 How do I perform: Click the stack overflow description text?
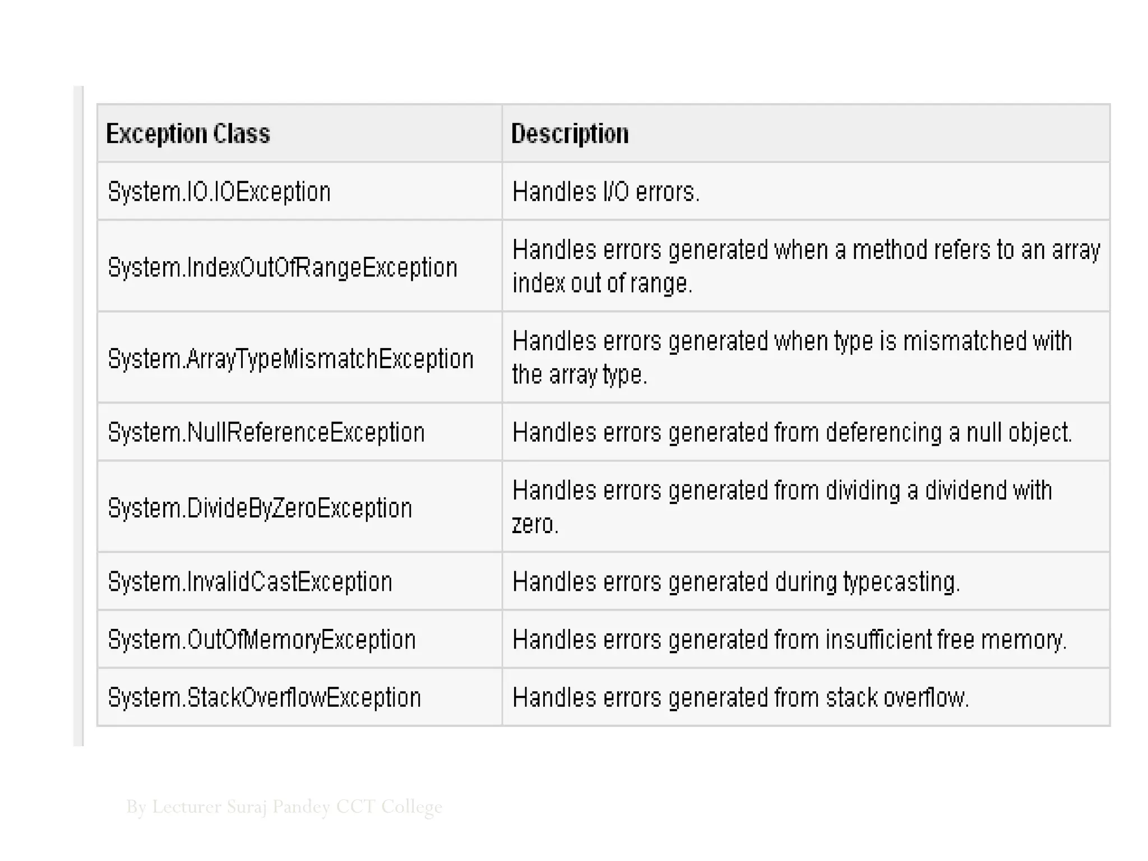click(740, 697)
